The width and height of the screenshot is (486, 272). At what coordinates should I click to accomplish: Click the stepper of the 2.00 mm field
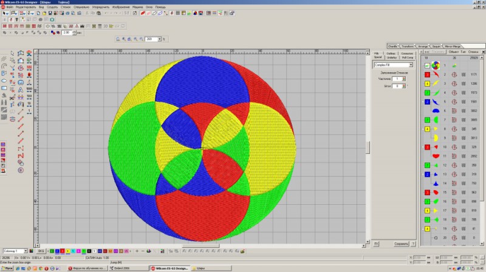74,33
